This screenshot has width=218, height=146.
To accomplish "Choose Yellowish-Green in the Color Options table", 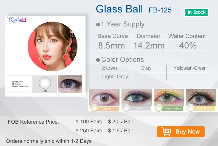I will 190,68.
